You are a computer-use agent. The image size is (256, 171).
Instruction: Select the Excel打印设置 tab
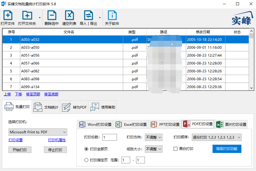click(x=131, y=124)
